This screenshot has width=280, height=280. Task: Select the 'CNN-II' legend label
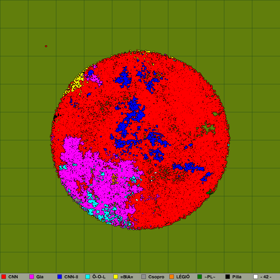pos(71,277)
